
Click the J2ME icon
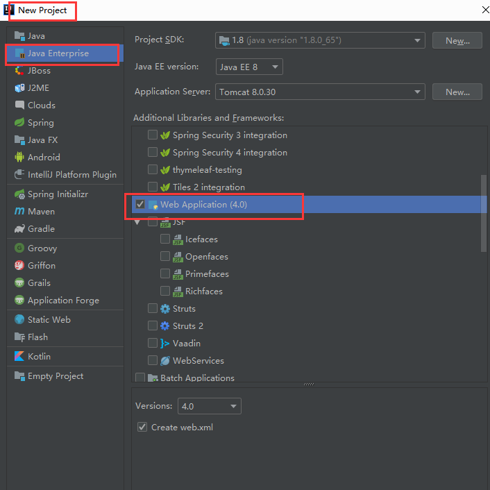[19, 88]
